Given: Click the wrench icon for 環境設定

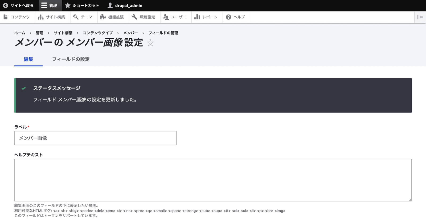Looking at the screenshot, I should click(134, 17).
